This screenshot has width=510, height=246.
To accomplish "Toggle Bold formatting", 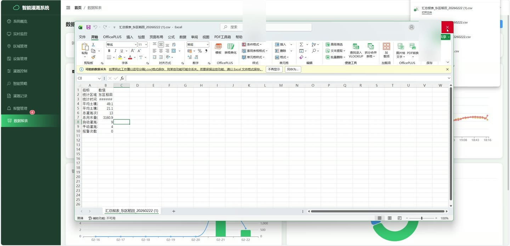I will [109, 51].
